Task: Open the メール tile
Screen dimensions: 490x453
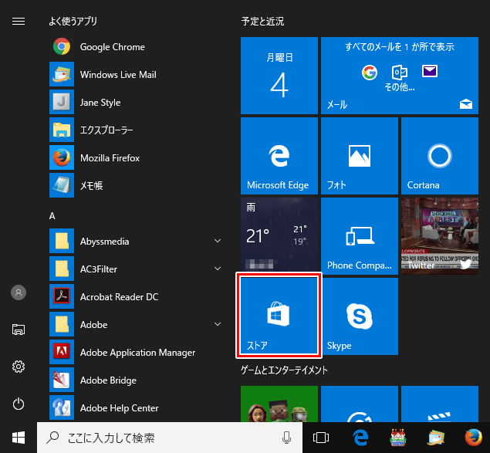Action: [400, 76]
